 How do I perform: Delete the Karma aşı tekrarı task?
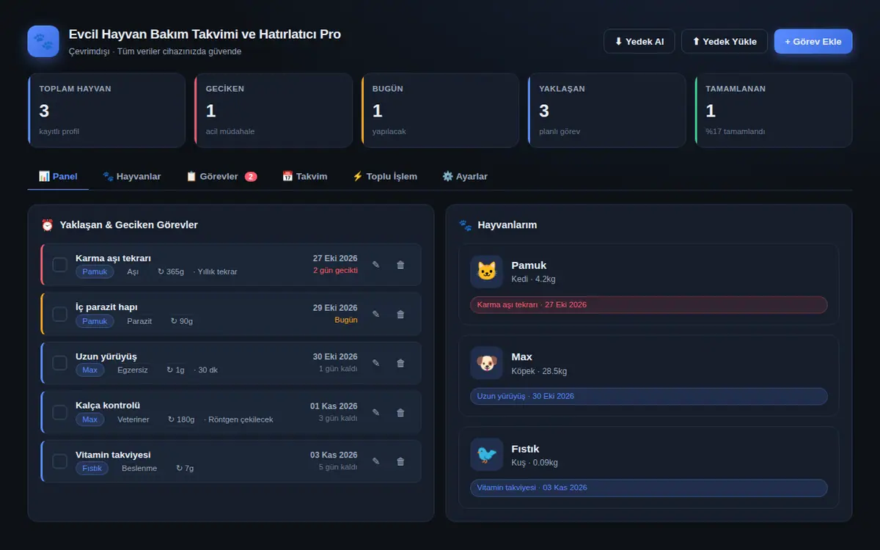[x=400, y=265]
